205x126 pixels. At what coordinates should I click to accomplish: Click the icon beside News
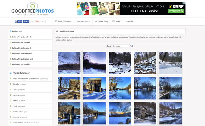point(113,21)
